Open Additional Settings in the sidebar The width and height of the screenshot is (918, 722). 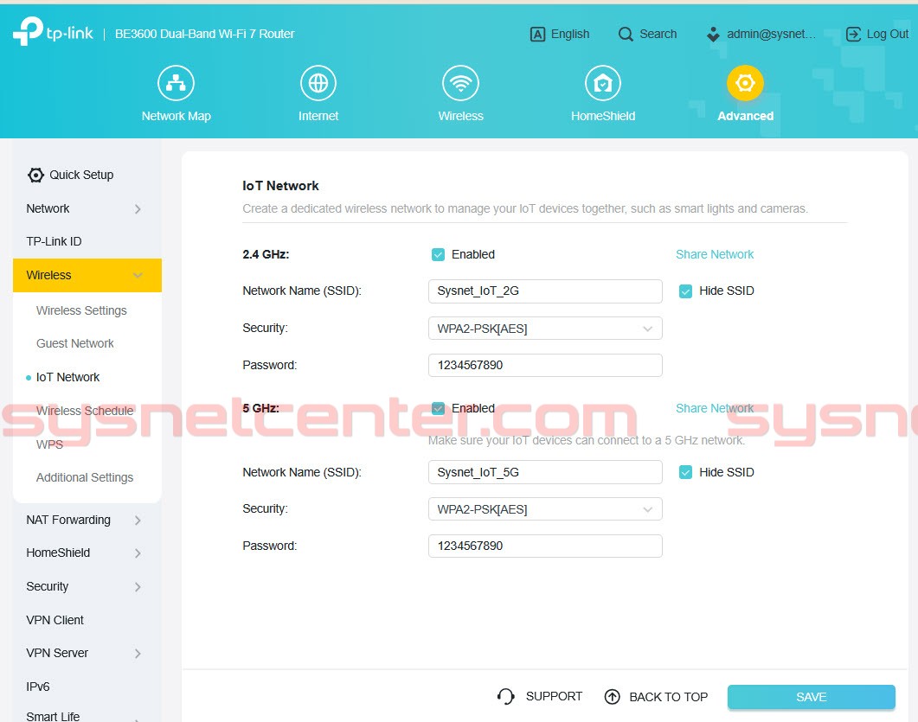point(85,478)
